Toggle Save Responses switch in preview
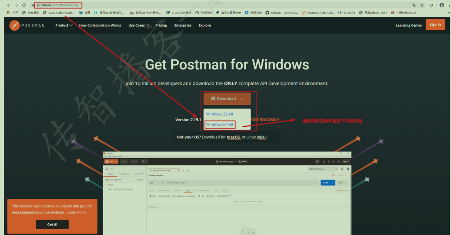This screenshot has width=451, height=235. [106, 180]
